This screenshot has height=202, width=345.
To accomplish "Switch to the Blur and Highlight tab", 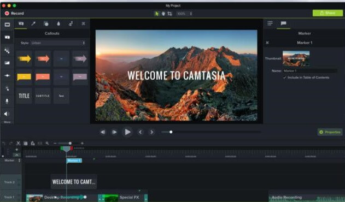I will (59, 23).
